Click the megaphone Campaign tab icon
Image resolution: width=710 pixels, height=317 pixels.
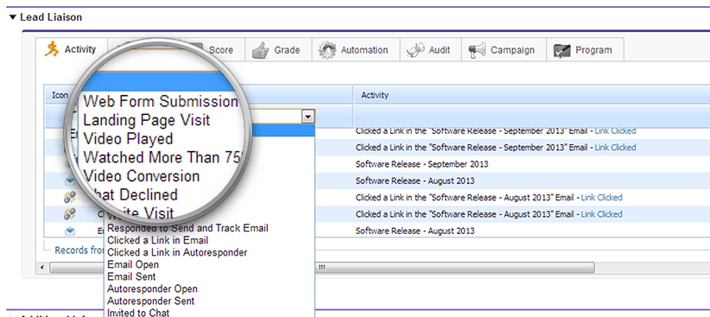(477, 50)
